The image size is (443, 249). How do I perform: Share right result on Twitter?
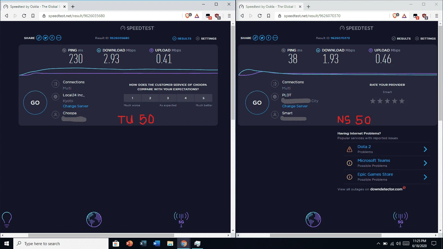[x=262, y=38]
